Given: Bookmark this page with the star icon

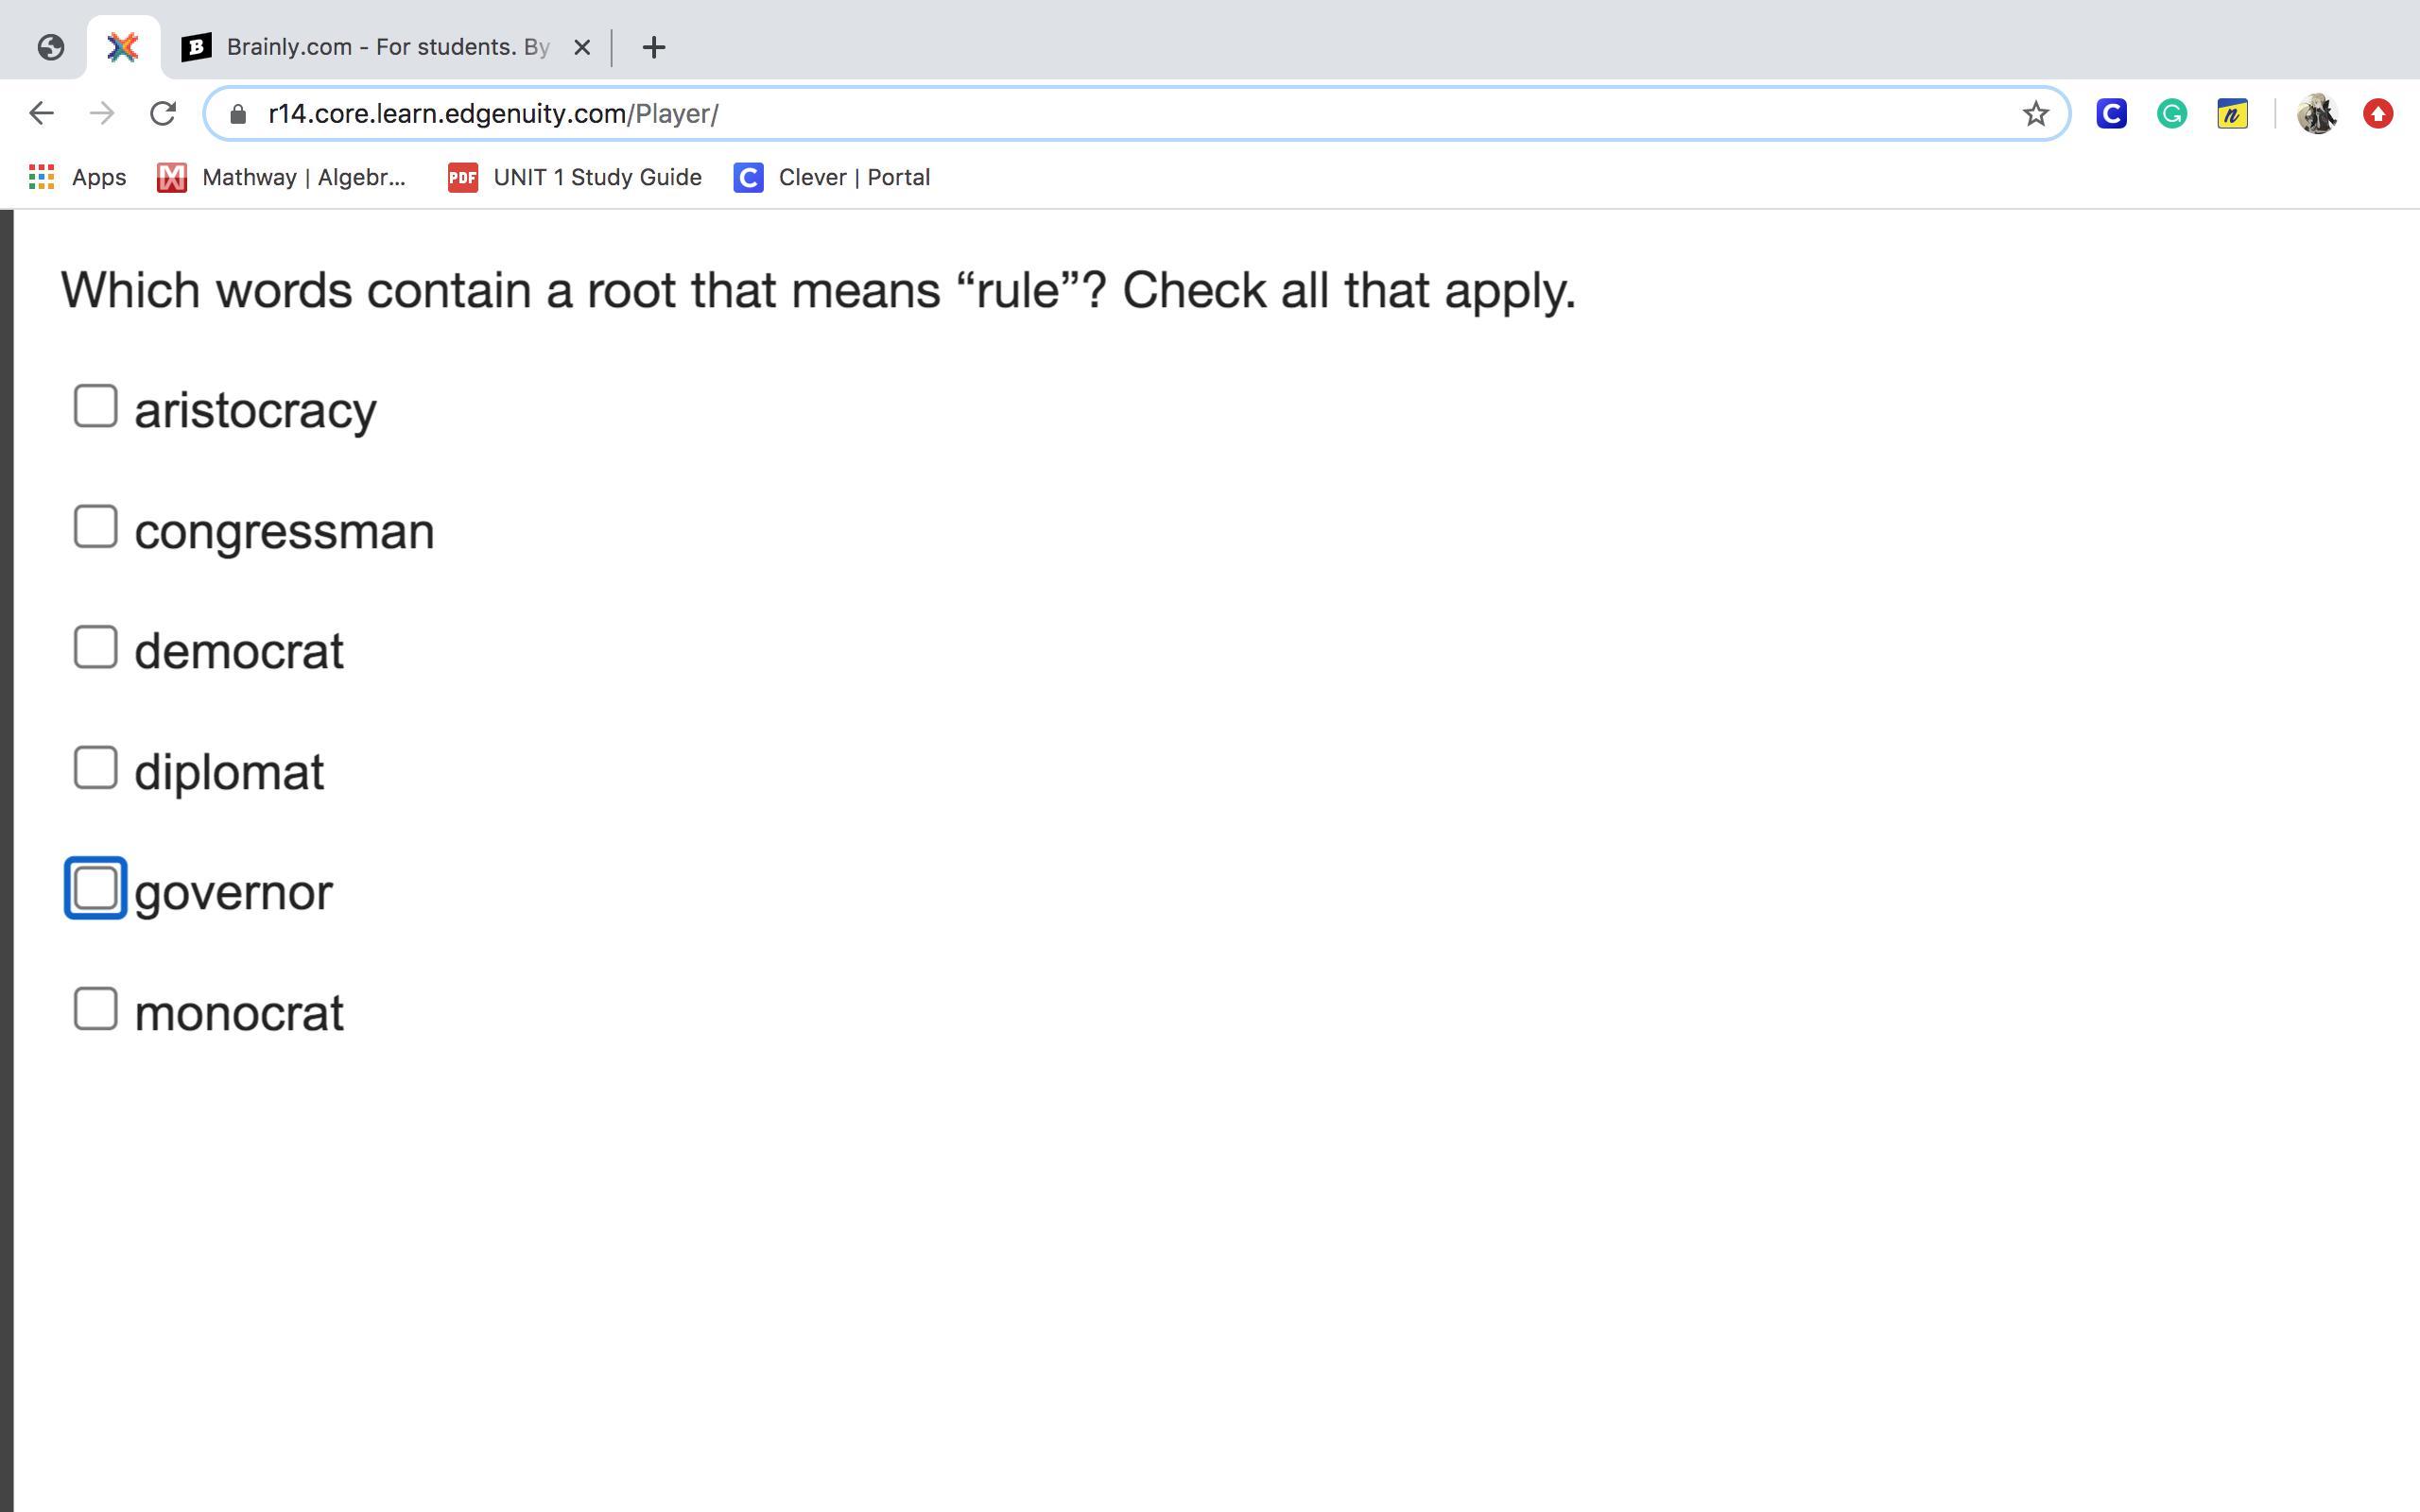Looking at the screenshot, I should tap(2035, 114).
